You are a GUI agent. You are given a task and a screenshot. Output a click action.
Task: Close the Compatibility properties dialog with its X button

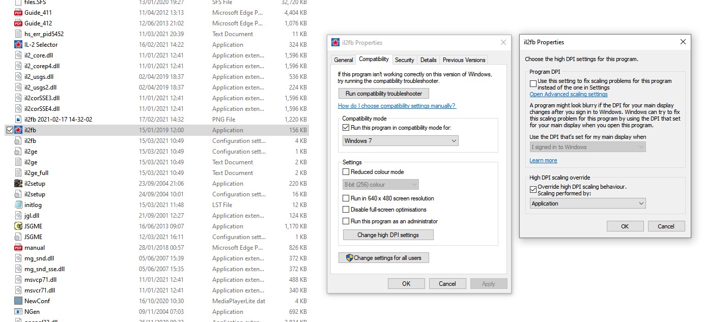(503, 43)
